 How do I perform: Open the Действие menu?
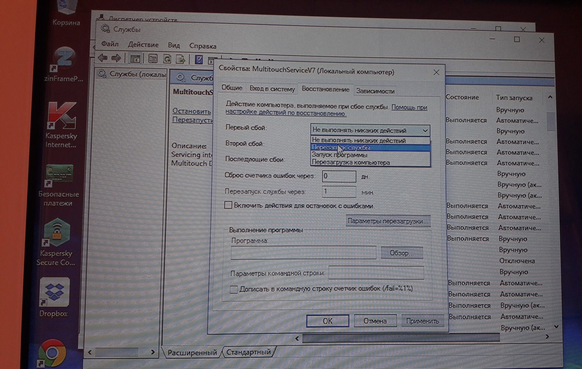[143, 45]
